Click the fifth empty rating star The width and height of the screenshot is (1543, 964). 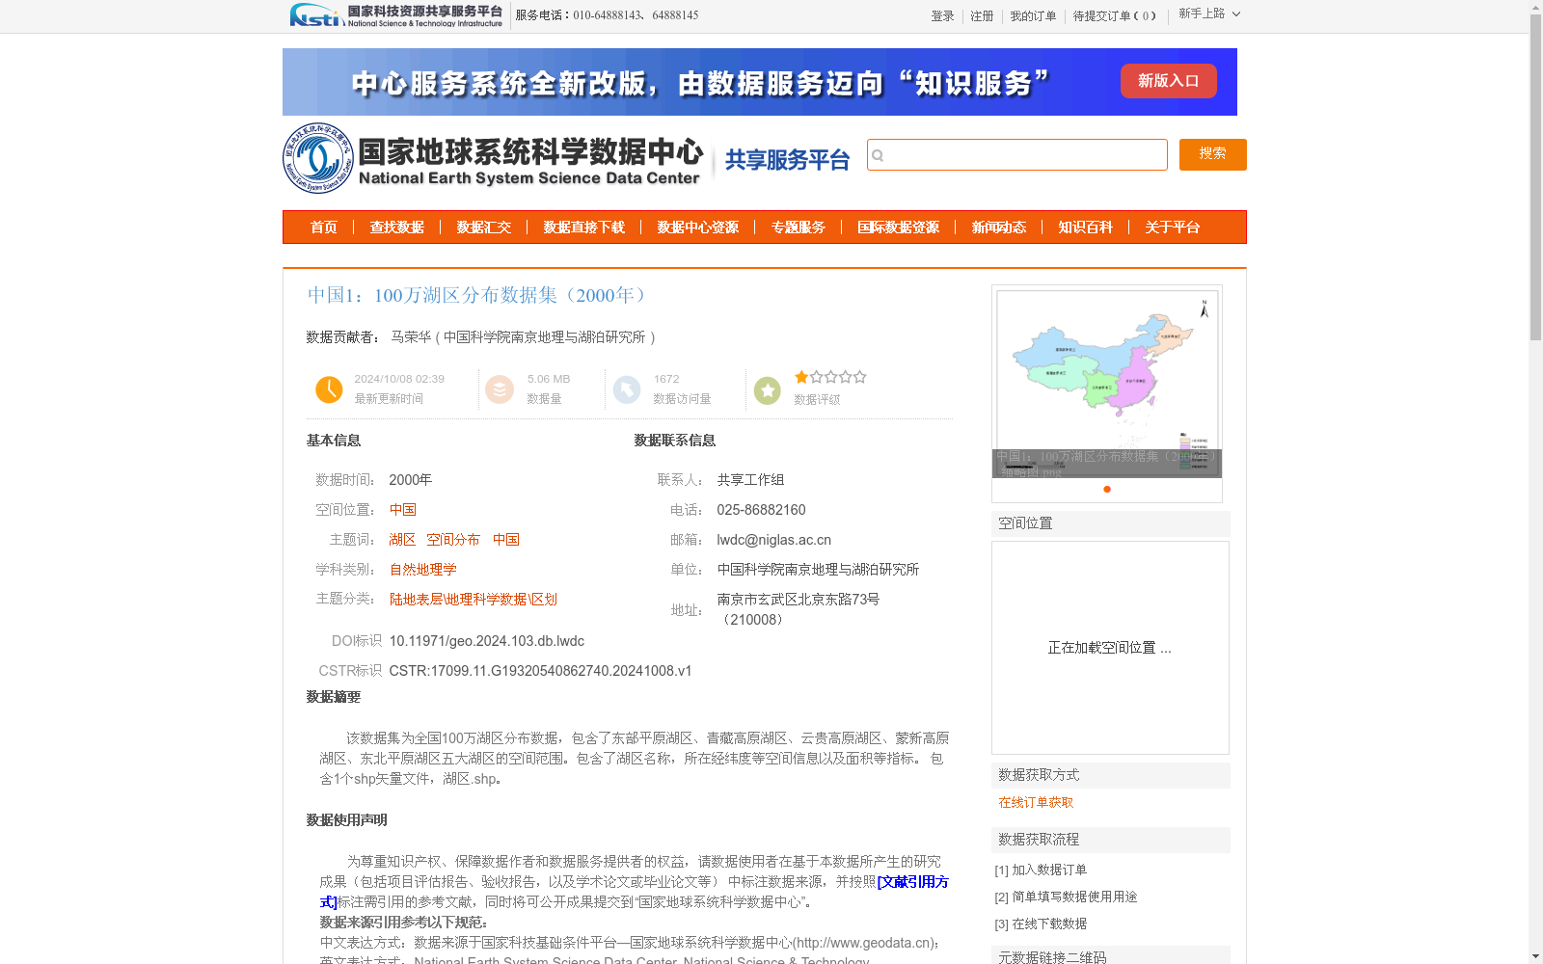click(x=860, y=377)
